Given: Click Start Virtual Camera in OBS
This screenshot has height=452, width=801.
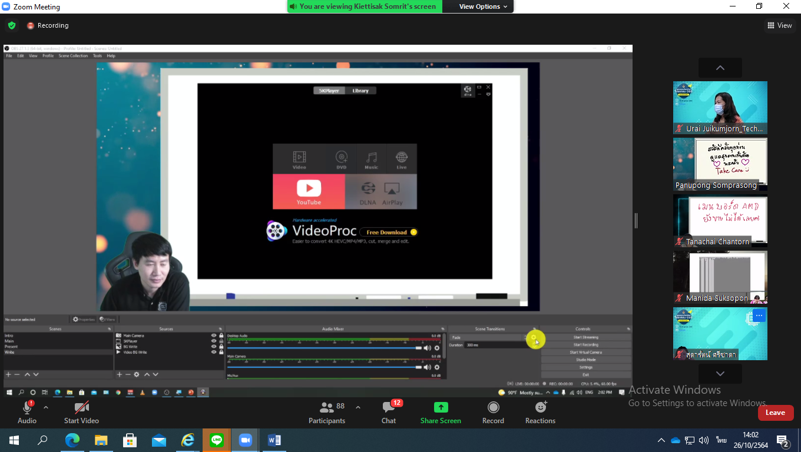Looking at the screenshot, I should pyautogui.click(x=585, y=353).
